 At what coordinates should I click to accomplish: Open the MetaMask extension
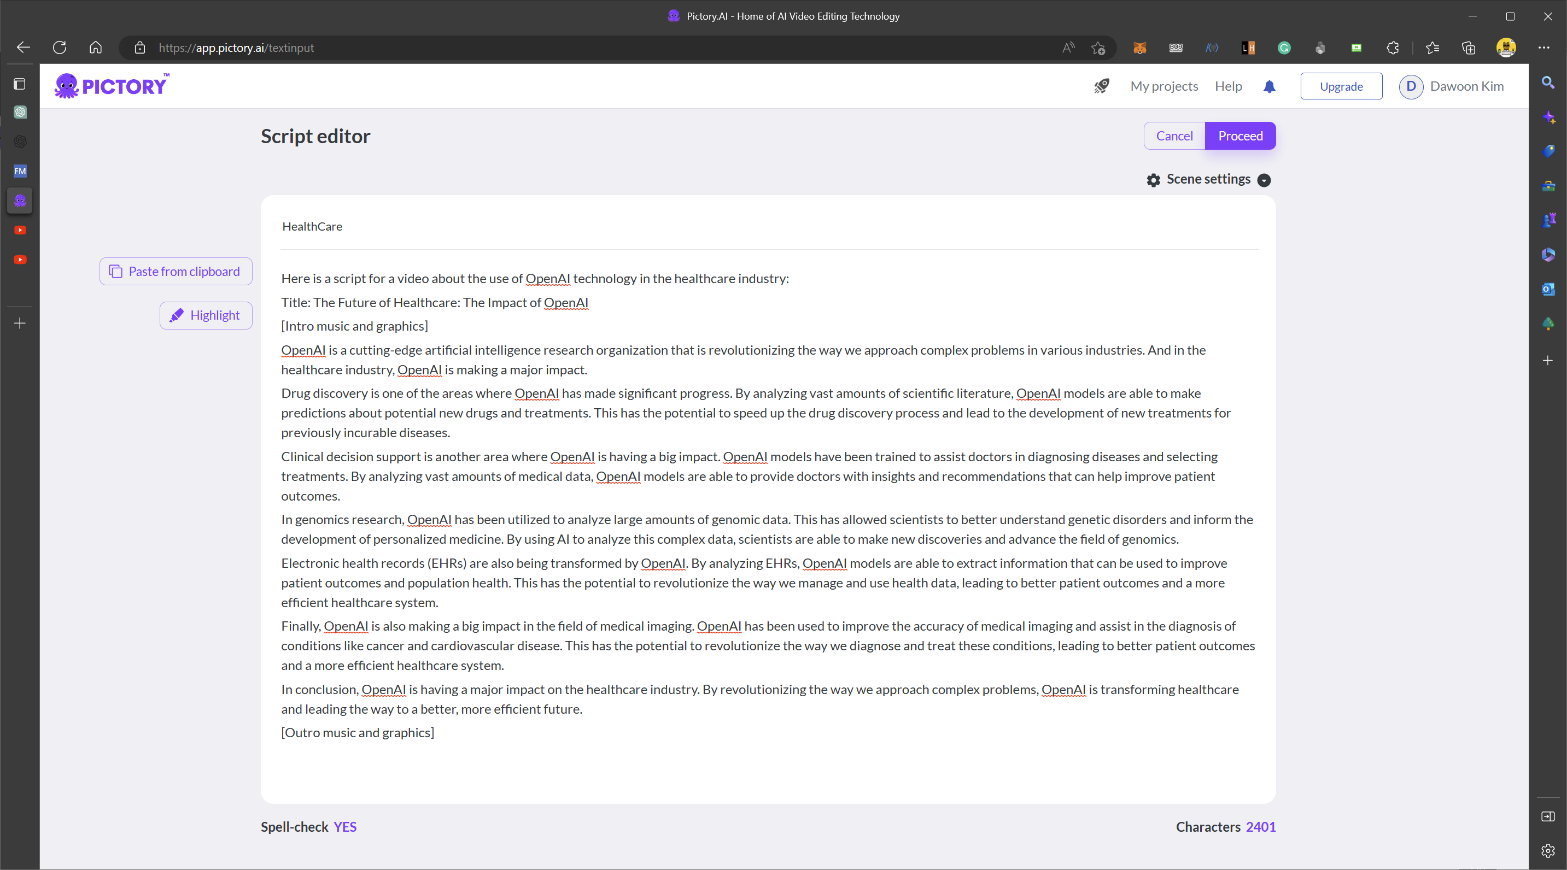click(1139, 48)
